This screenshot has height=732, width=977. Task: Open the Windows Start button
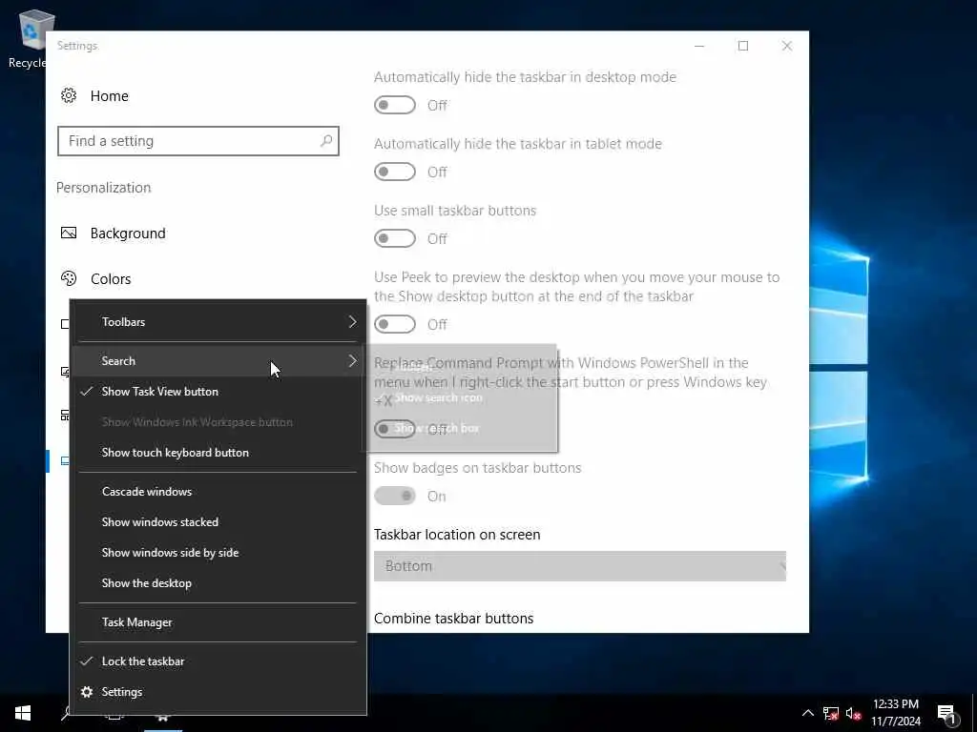pyautogui.click(x=23, y=713)
